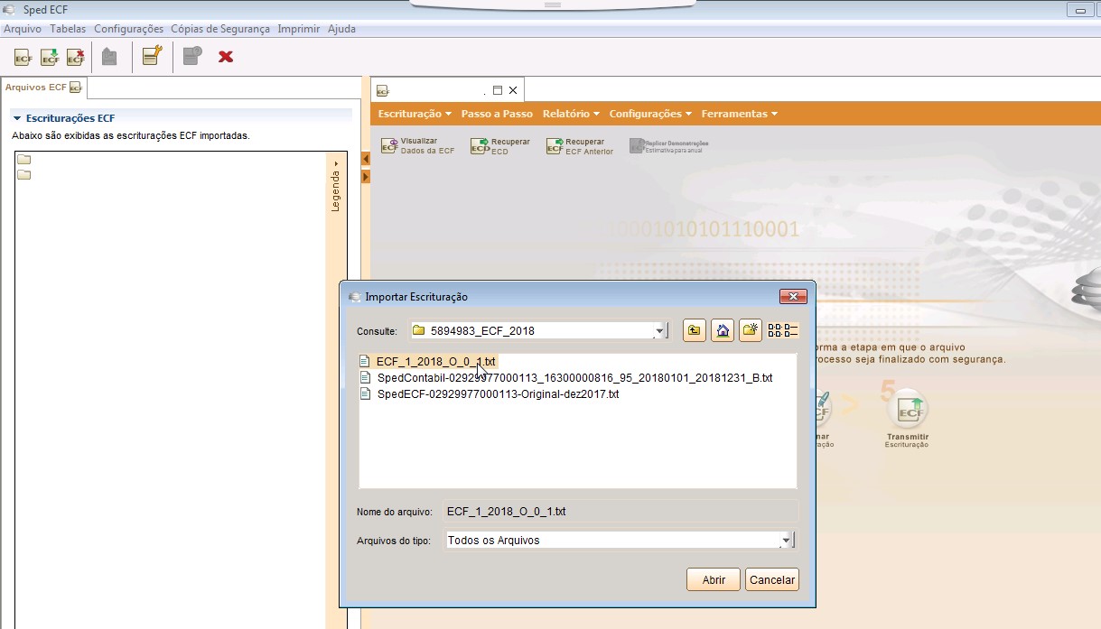Expand the Legenda side panel

(x=335, y=187)
